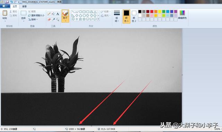222x132 pixels.
Task: Select the Eraser tool
Action: point(49,19)
